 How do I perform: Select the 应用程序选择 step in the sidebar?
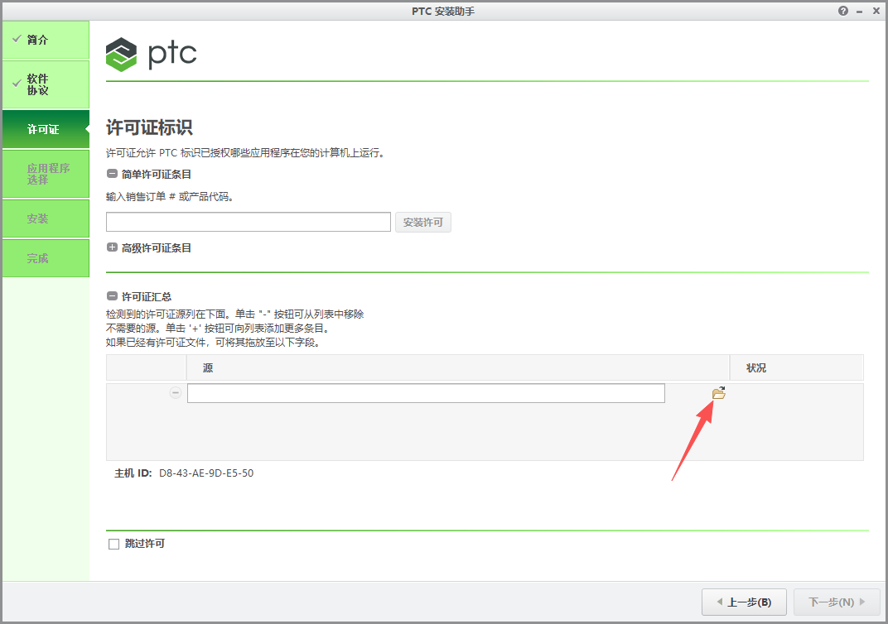[46, 174]
